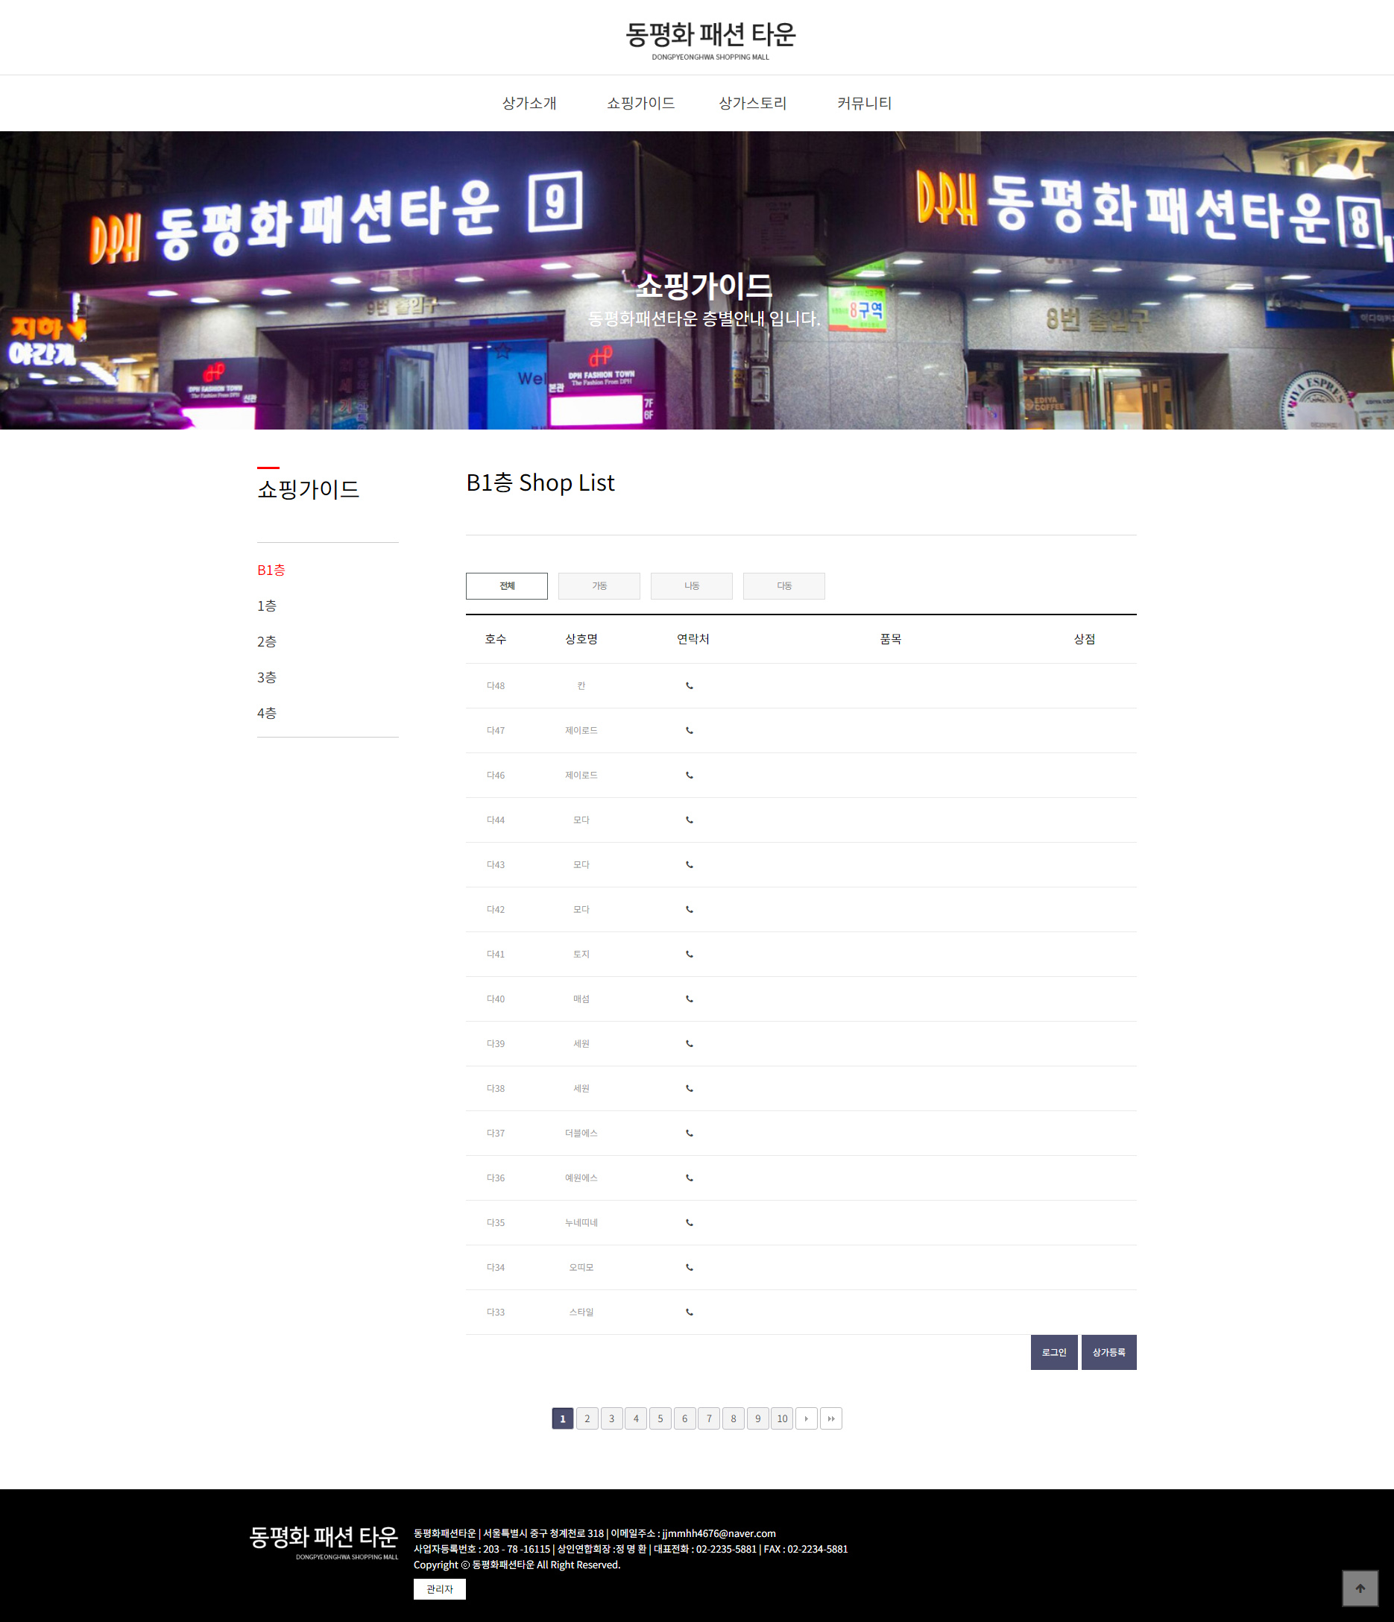Click the 관리자 button in footer
1394x1622 pixels.
pyautogui.click(x=439, y=1589)
